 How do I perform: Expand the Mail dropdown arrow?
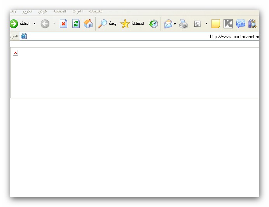click(175, 24)
